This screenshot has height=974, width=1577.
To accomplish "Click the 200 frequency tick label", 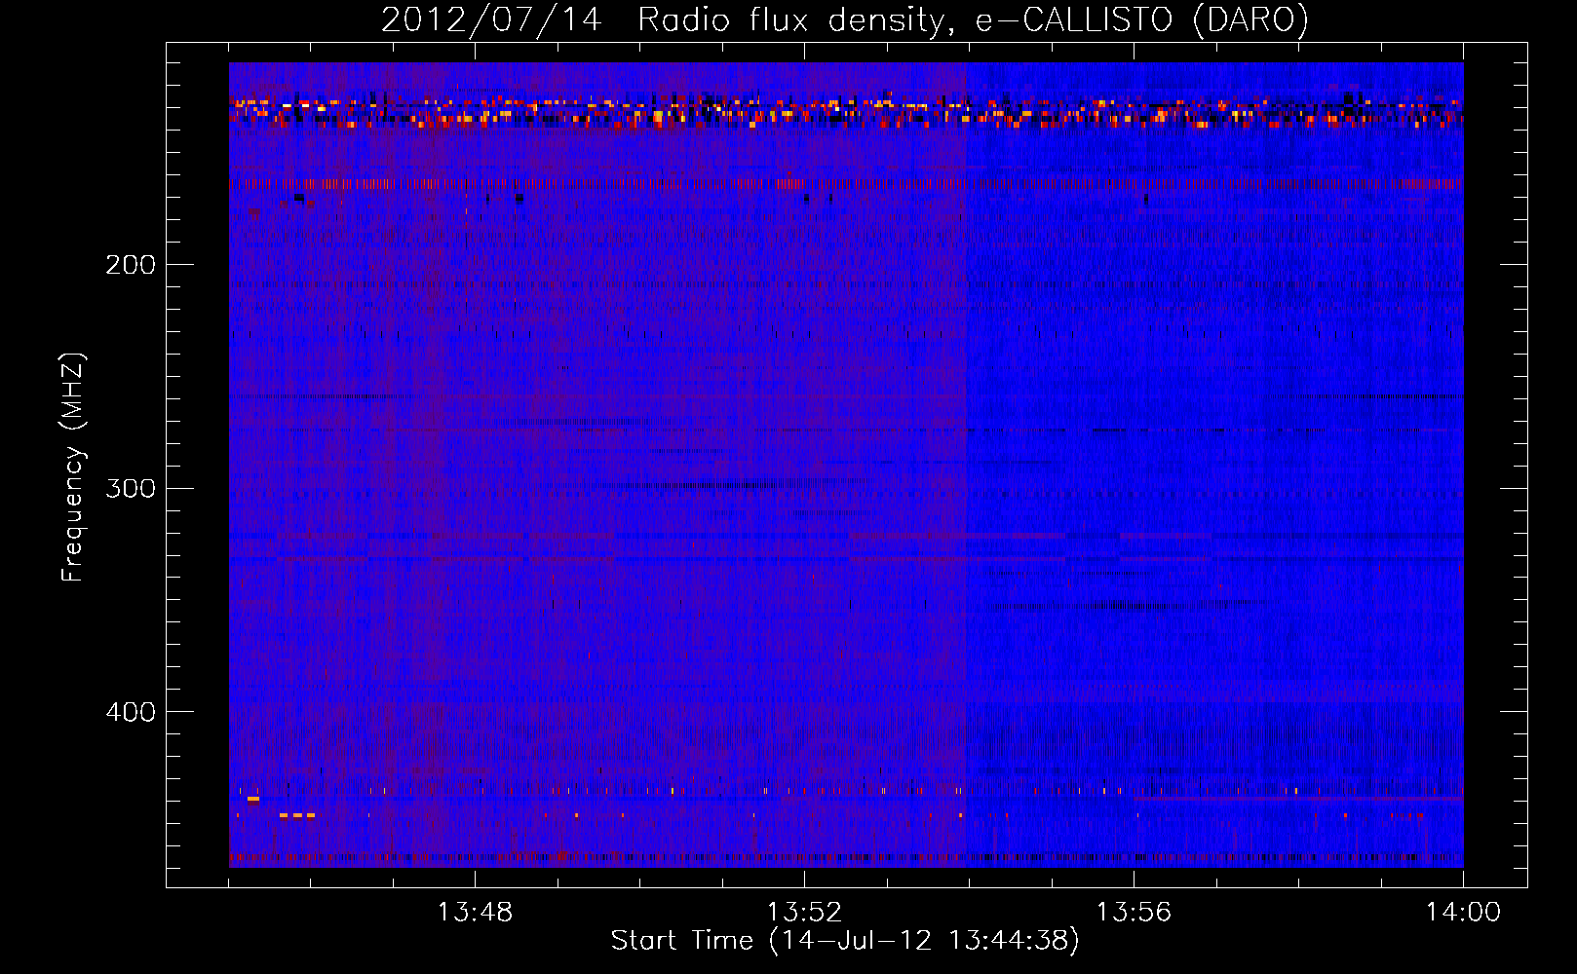I will (131, 265).
